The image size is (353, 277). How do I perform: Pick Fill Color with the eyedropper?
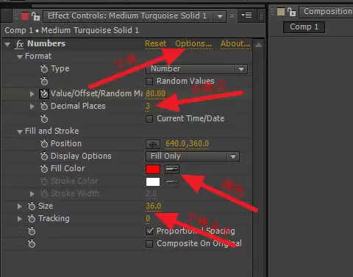click(x=172, y=169)
